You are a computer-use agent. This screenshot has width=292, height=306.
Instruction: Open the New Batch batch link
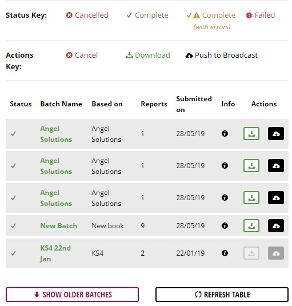(x=59, y=226)
